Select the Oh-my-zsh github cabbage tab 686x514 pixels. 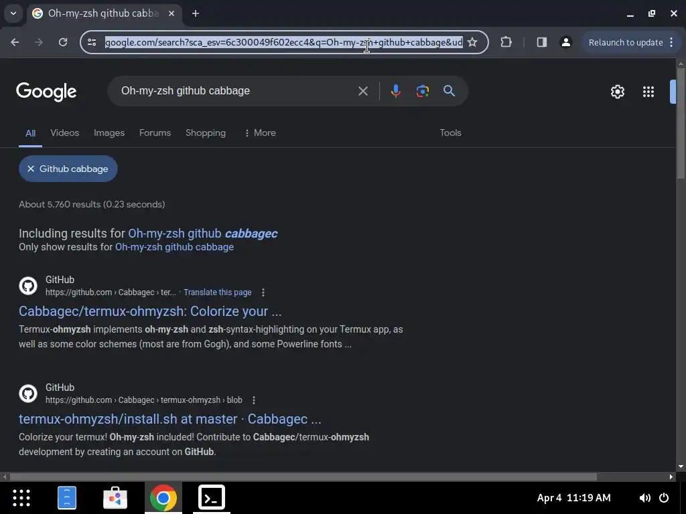point(103,13)
